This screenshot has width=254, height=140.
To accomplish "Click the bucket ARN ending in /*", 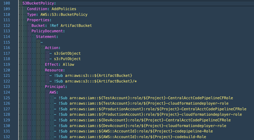I will pos(101,81).
